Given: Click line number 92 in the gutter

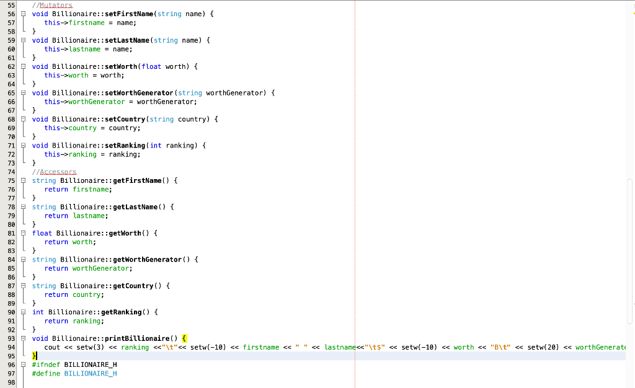Looking at the screenshot, I should (11, 329).
